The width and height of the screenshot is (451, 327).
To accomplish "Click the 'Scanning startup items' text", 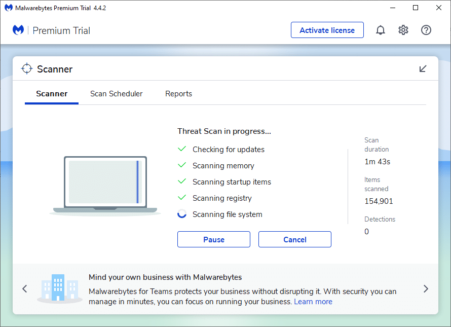I will tap(232, 182).
